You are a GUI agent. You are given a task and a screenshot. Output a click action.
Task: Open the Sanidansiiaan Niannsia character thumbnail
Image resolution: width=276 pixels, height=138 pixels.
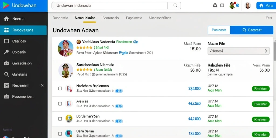point(66,70)
